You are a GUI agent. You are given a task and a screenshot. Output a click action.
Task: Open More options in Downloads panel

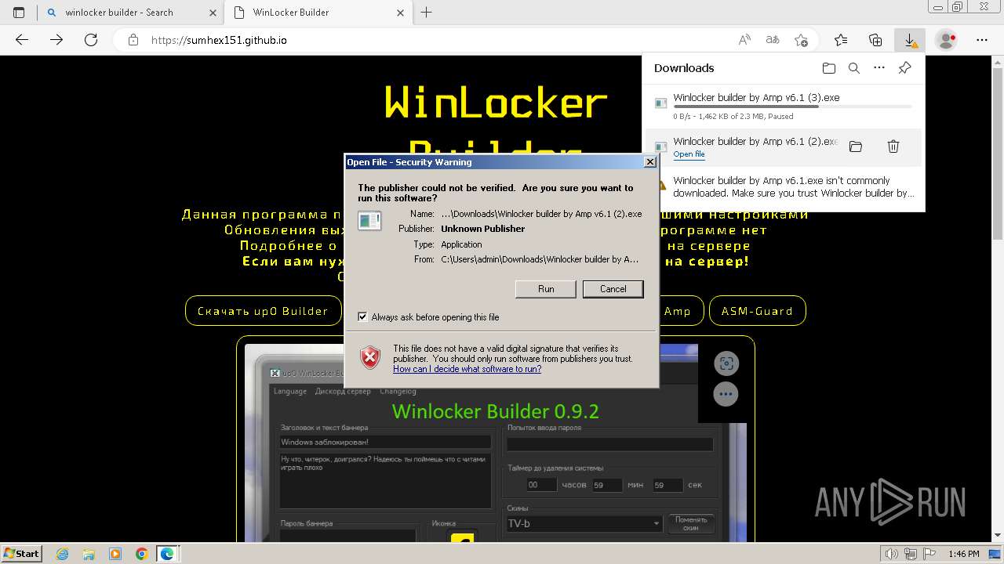tap(879, 68)
